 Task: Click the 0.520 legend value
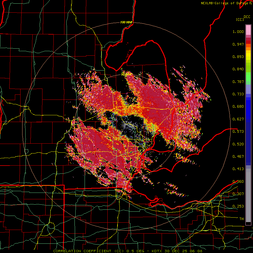238,144
